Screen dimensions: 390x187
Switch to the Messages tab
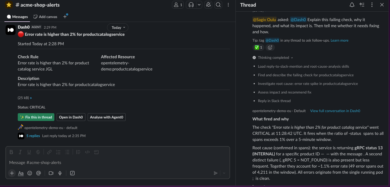(17, 17)
